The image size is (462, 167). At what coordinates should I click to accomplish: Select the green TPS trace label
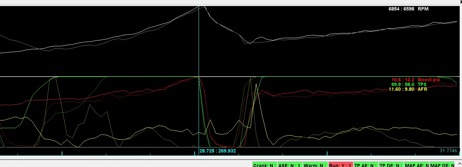pos(422,84)
